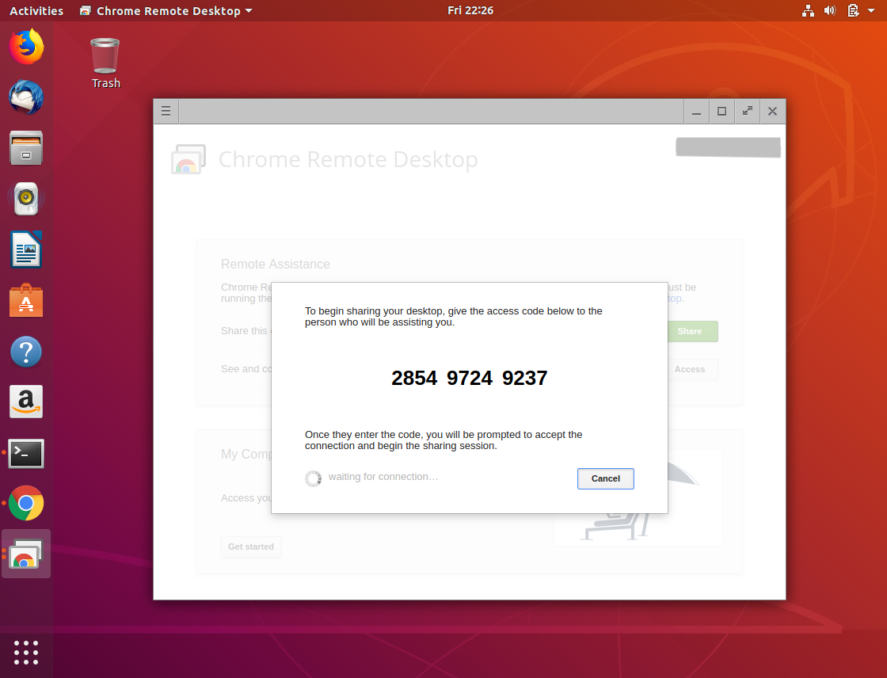Launch Thunderbird mail from the dock
This screenshot has height=678, width=887.
coord(26,97)
